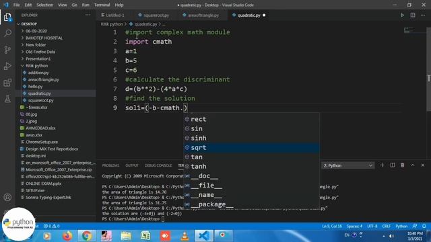
Task: Open Design MIX Test Report.docx file
Action: (52, 149)
